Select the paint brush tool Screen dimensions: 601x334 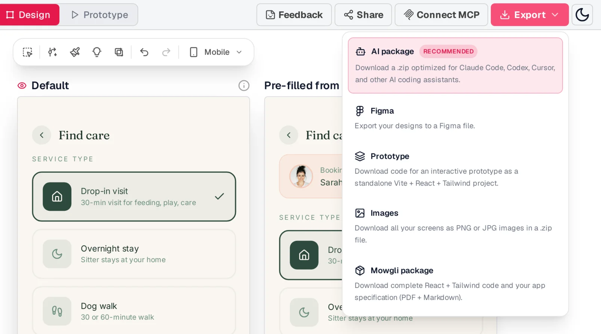click(75, 52)
